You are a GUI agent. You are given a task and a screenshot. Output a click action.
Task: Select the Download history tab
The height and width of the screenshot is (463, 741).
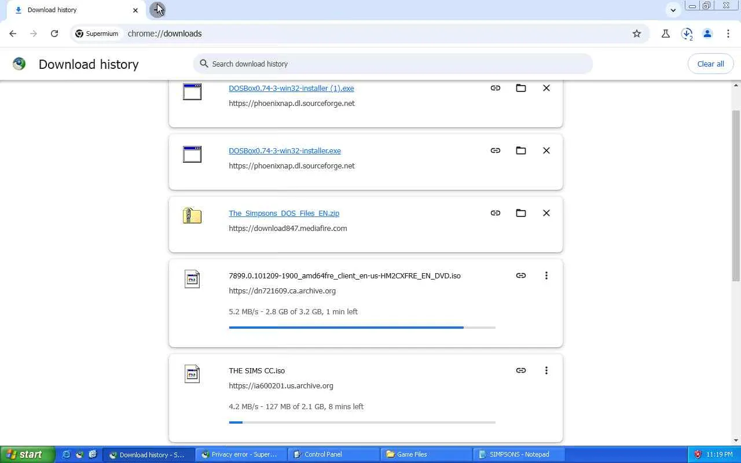click(x=75, y=10)
